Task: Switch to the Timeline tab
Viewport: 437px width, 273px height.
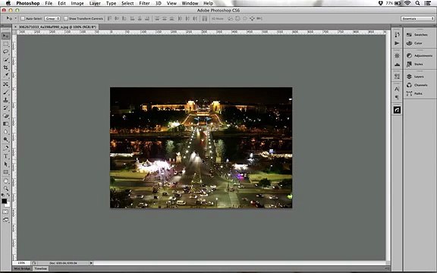Action: pos(41,268)
